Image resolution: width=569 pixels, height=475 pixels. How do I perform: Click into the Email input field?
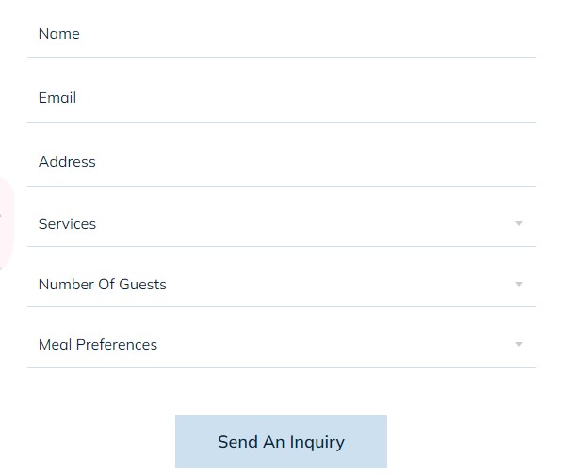coord(282,98)
